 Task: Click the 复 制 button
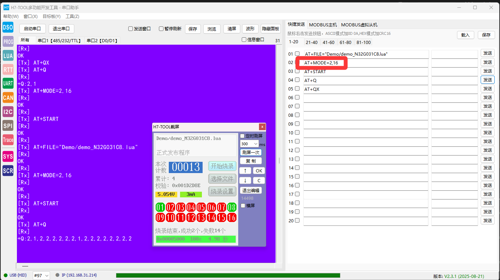point(251,161)
